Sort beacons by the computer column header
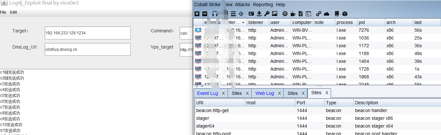The width and height of the screenshot is (441, 135). pyautogui.click(x=302, y=22)
